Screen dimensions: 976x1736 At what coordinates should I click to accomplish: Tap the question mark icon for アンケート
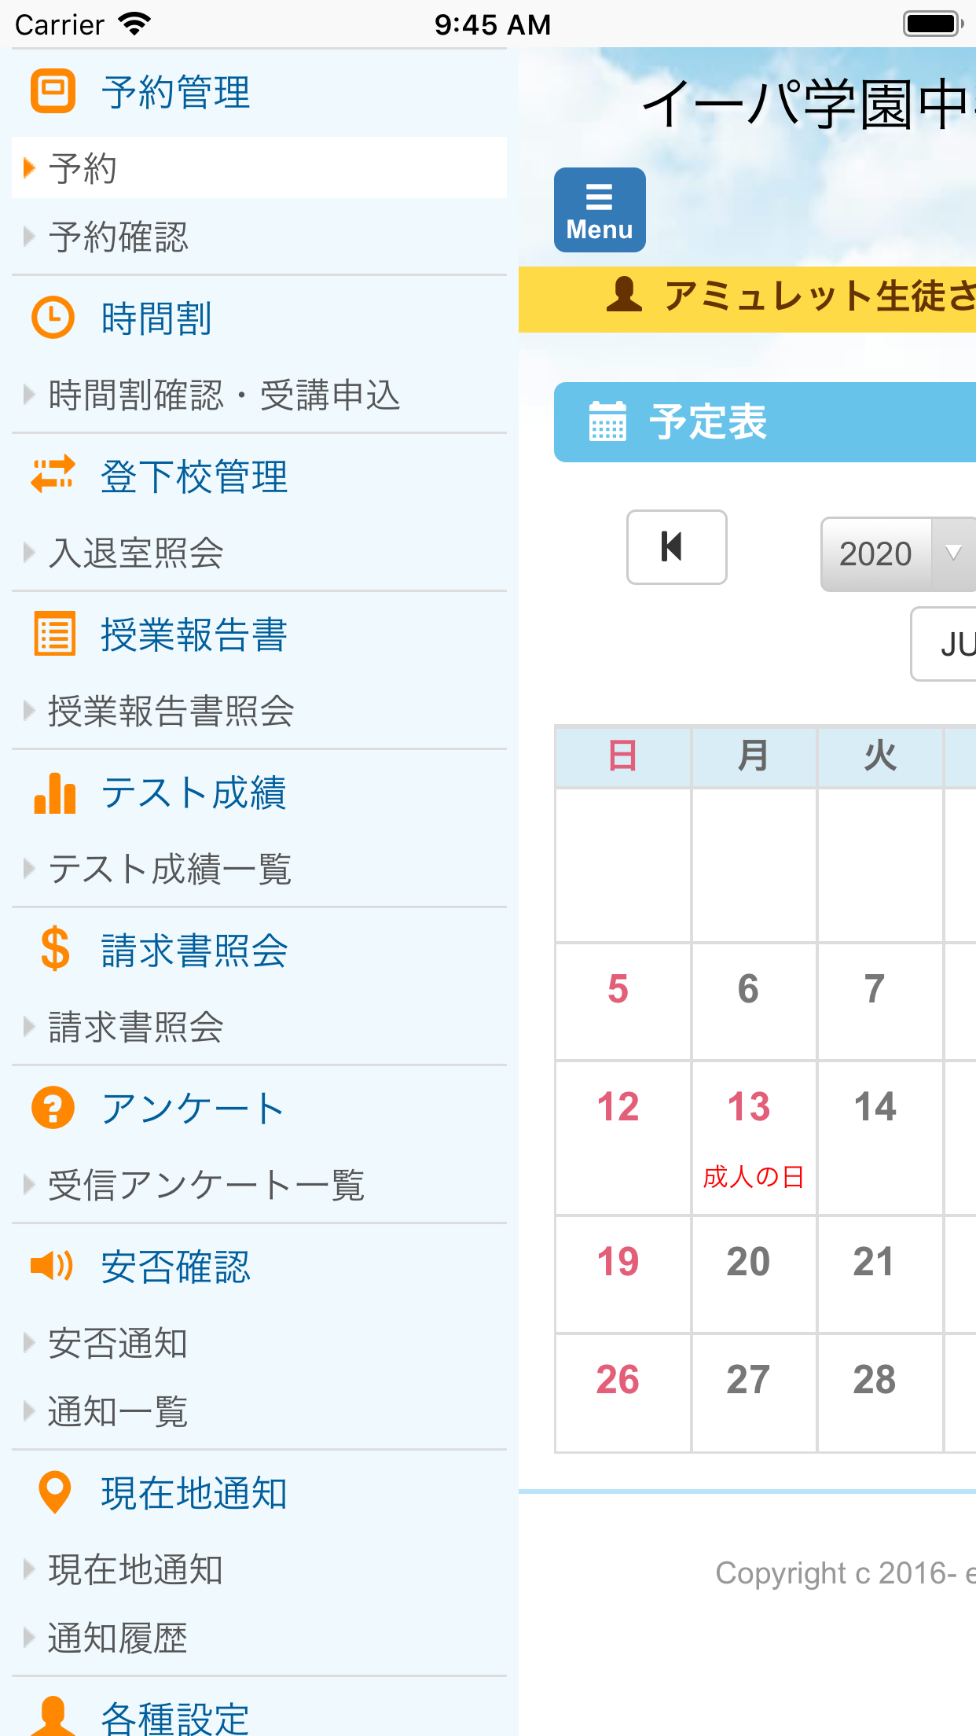pyautogui.click(x=53, y=1108)
